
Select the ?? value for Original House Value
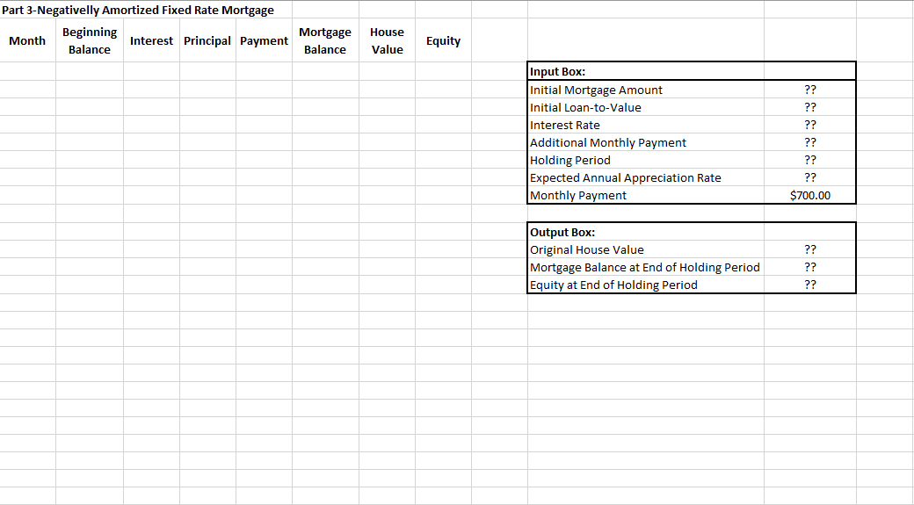click(x=810, y=249)
